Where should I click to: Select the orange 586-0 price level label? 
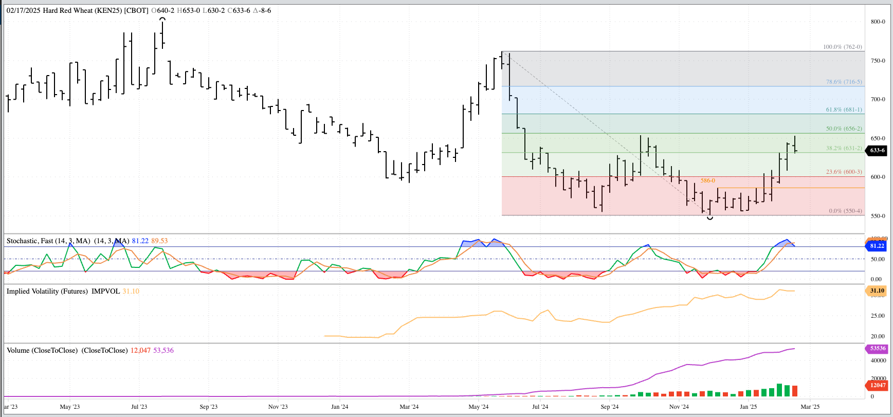pos(707,181)
